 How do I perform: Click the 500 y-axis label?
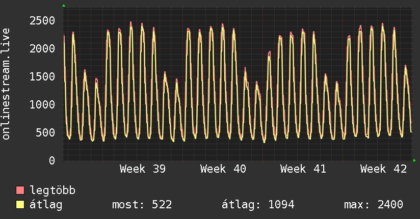tap(45, 133)
